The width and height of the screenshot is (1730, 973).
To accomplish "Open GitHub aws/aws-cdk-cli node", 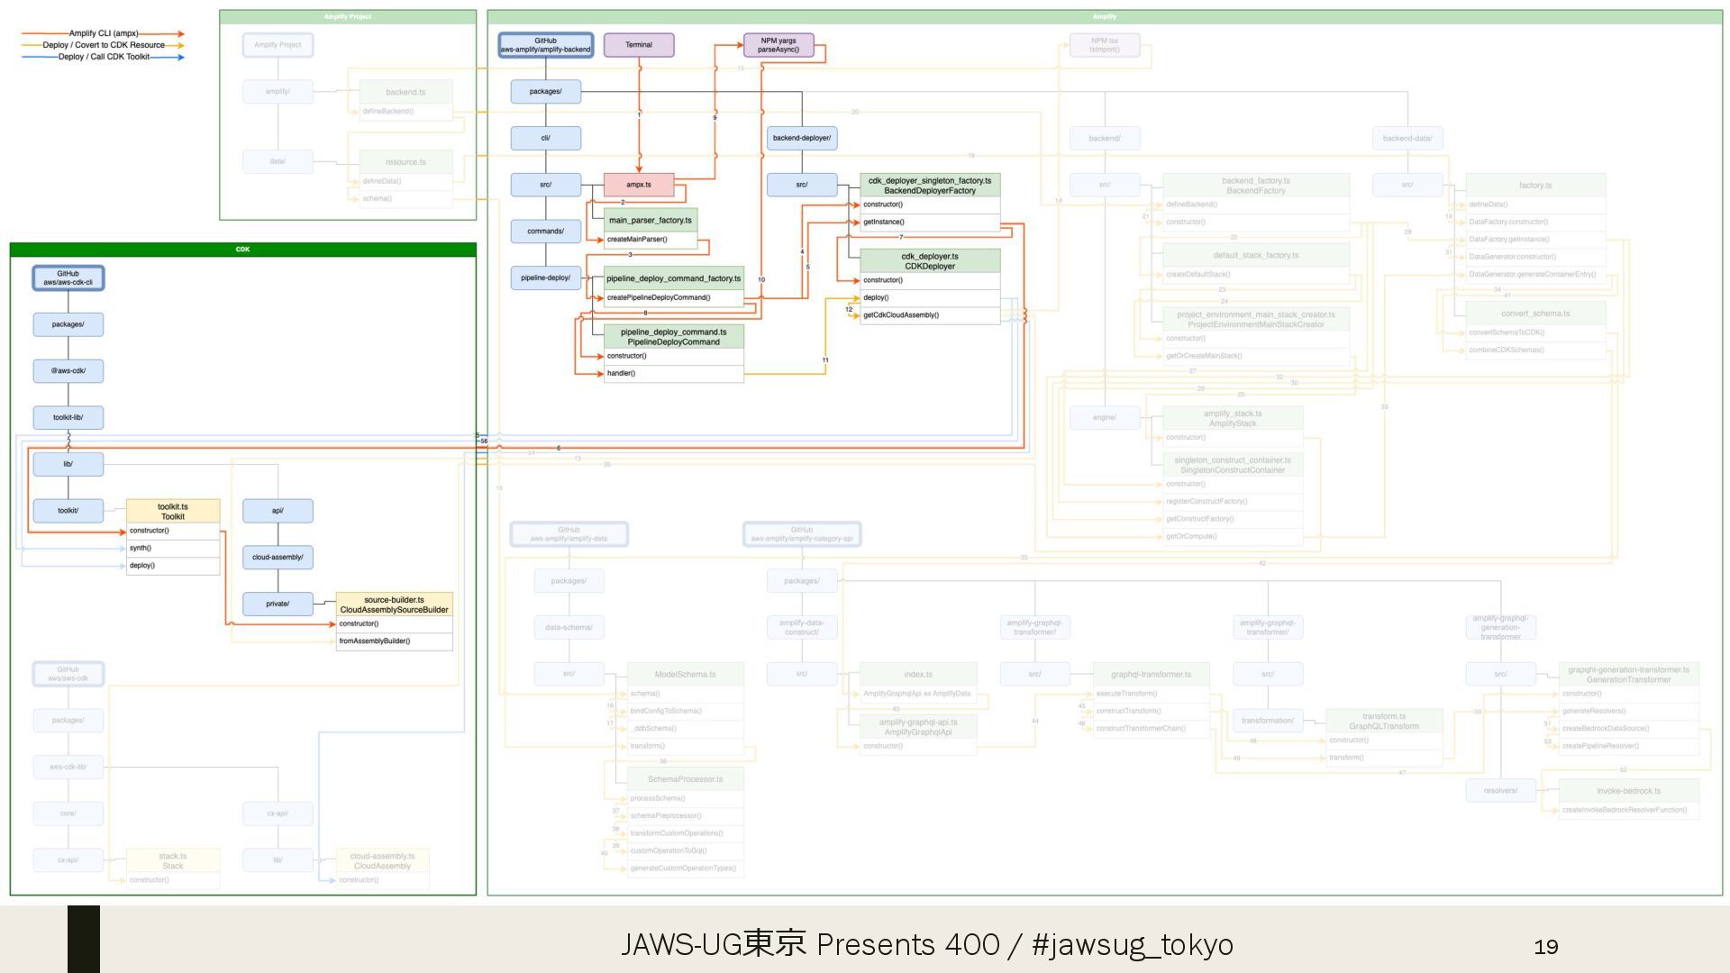I will coord(68,277).
